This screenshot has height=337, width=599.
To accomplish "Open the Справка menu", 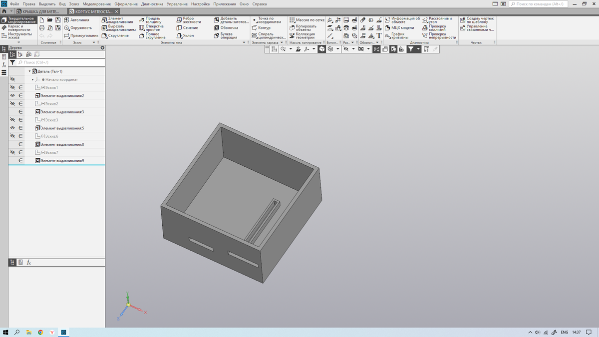I will click(x=260, y=4).
